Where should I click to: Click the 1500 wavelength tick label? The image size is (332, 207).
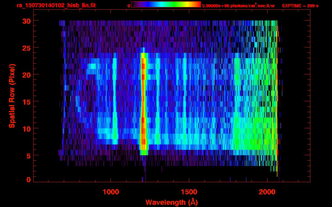(x=189, y=192)
